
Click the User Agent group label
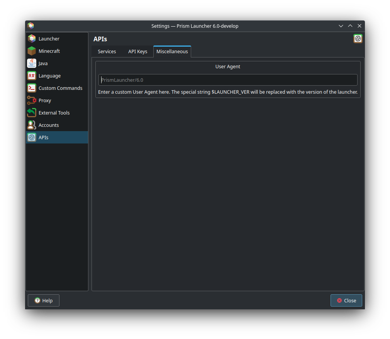227,67
